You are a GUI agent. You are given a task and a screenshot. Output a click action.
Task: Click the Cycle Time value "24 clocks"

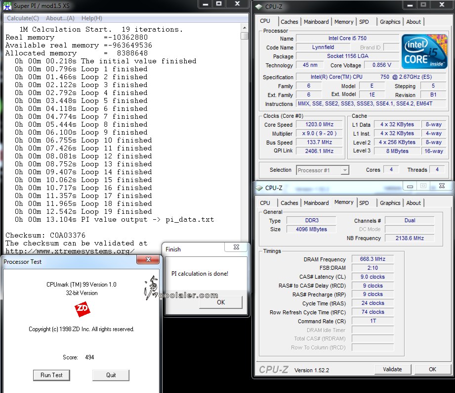372,303
